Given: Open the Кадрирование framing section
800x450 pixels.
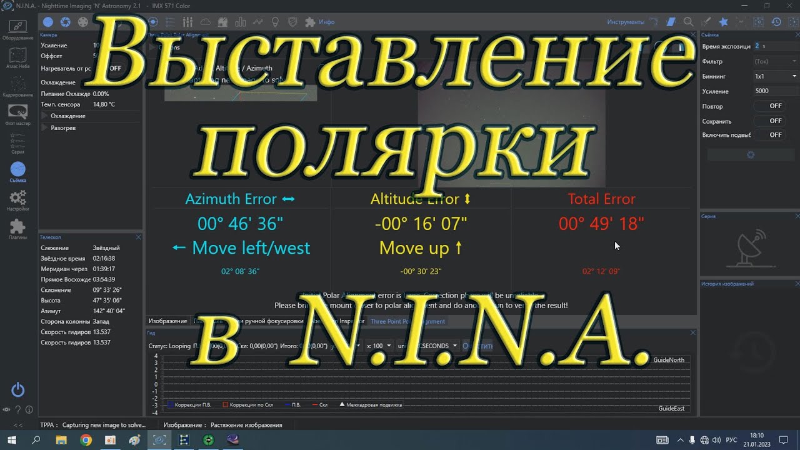Looking at the screenshot, I should tap(17, 87).
